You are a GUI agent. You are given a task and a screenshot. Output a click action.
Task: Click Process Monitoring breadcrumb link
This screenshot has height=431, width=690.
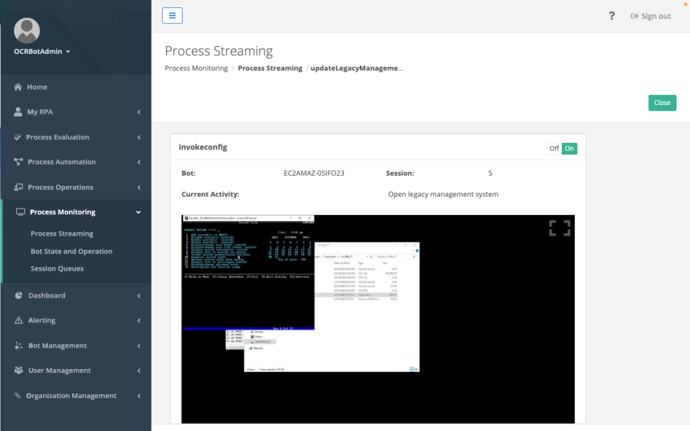click(x=196, y=68)
